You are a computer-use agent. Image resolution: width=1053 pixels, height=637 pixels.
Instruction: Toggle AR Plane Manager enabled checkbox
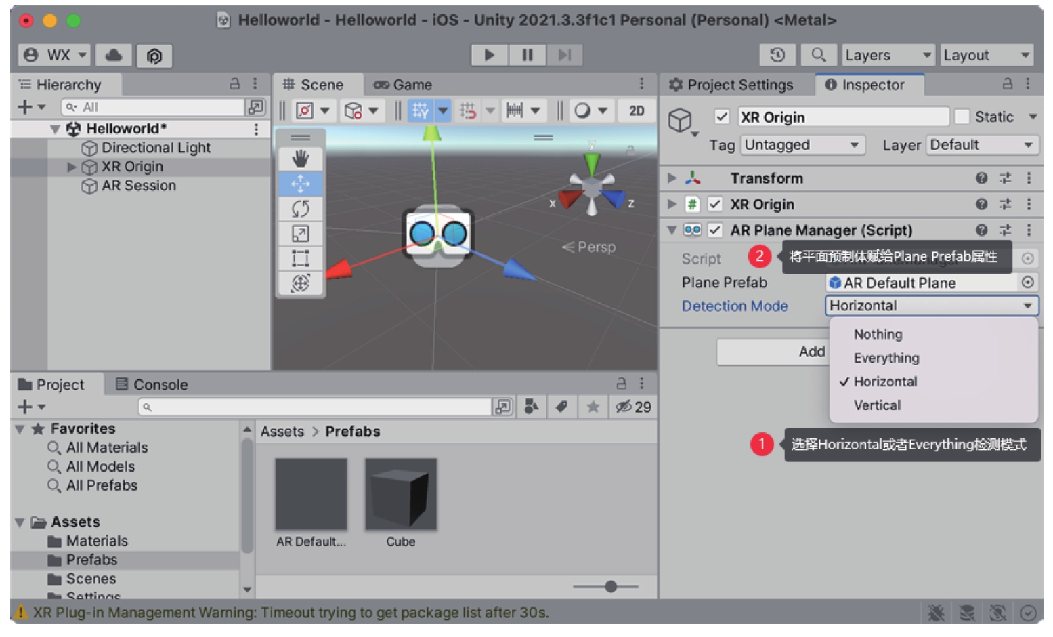(714, 230)
